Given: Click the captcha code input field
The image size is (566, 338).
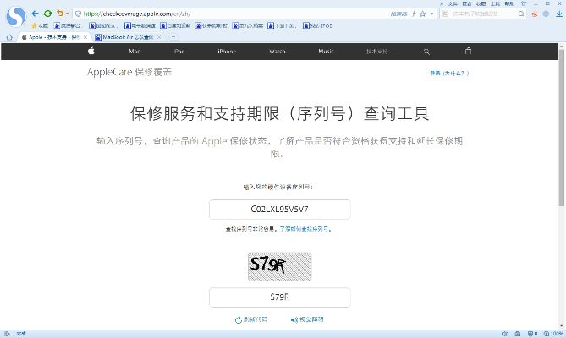Looking at the screenshot, I should [x=280, y=297].
